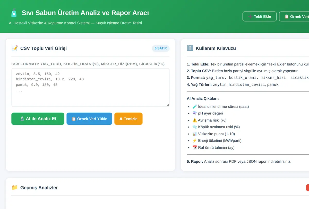Clear the input with the Temizle button

tap(128, 119)
